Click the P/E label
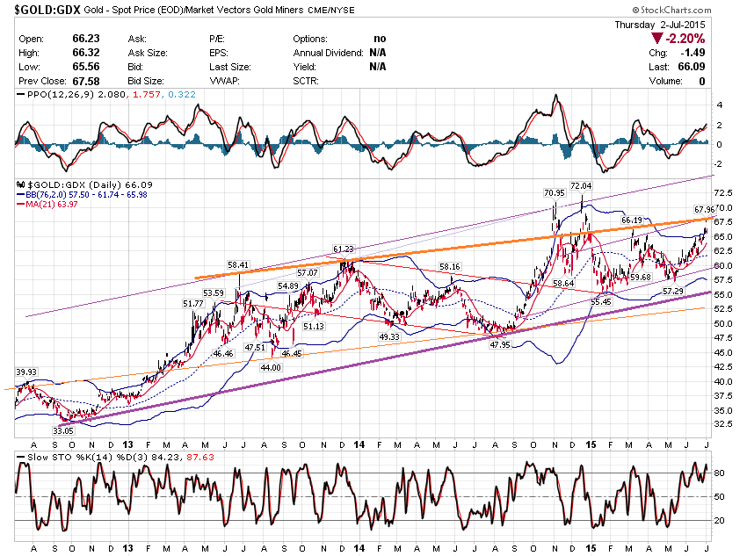The image size is (747, 556). (x=217, y=39)
